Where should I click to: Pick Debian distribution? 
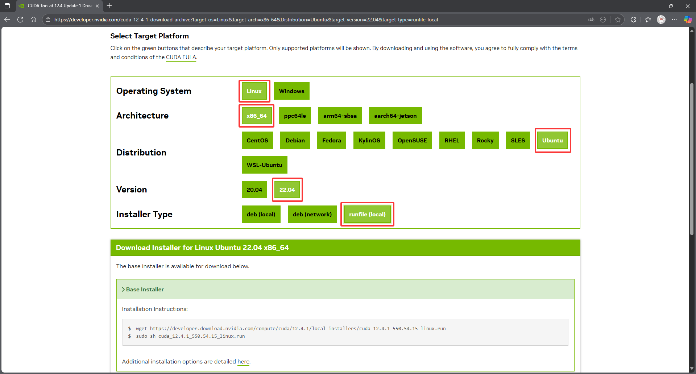pos(295,140)
